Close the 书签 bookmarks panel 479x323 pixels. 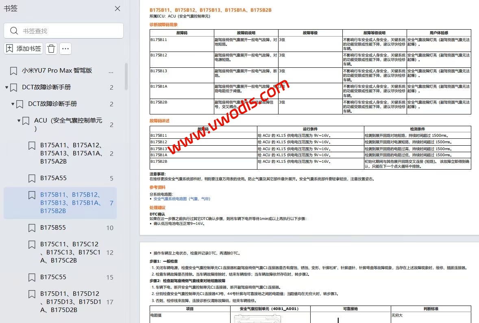(117, 8)
